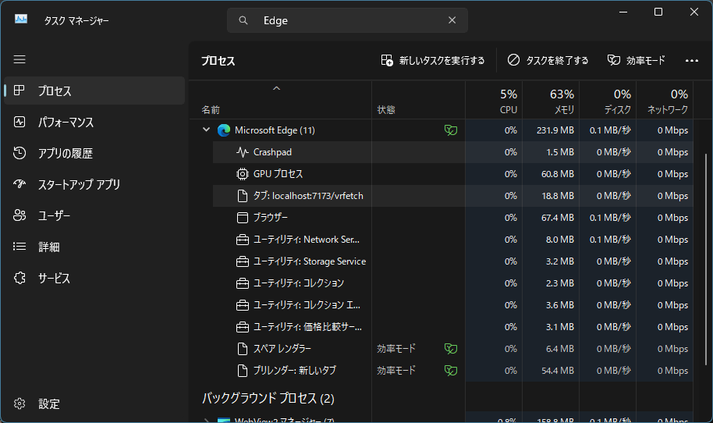Viewport: 713px width, 423px height.
Task: Click the 231.9 MB memory value
Action: (555, 130)
